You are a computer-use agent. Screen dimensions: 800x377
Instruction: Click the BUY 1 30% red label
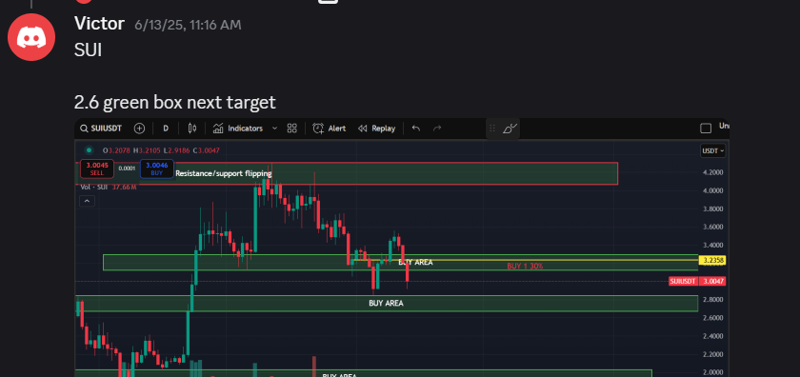point(525,267)
